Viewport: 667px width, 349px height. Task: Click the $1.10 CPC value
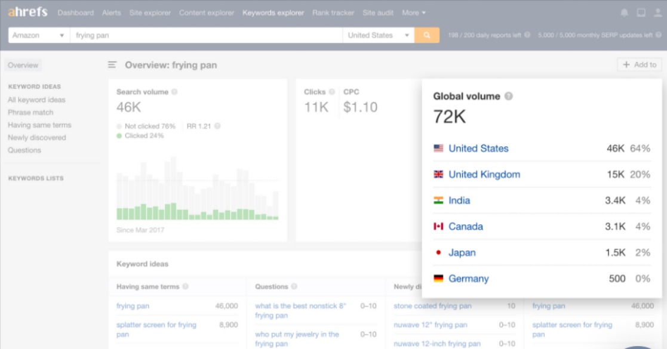(x=360, y=107)
